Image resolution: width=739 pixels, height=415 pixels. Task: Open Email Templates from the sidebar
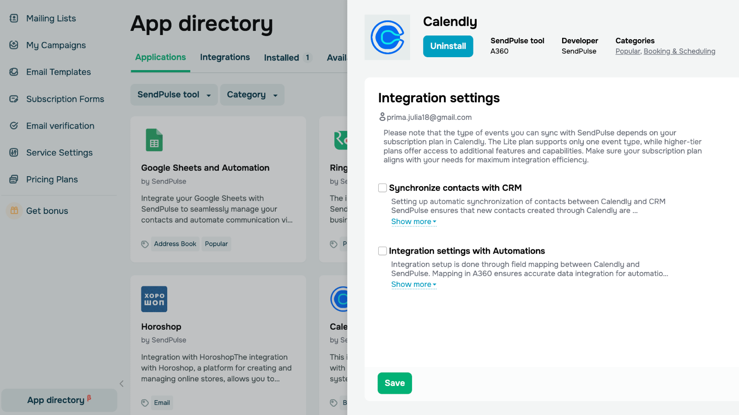click(x=58, y=72)
